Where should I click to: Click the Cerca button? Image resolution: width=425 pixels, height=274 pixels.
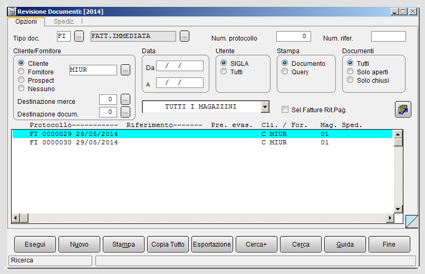(301, 244)
